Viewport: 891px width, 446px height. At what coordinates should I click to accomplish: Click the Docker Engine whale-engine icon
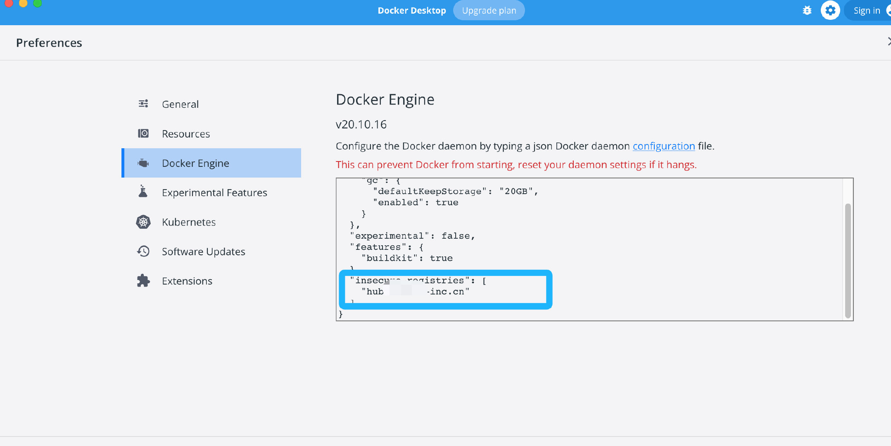pyautogui.click(x=143, y=163)
